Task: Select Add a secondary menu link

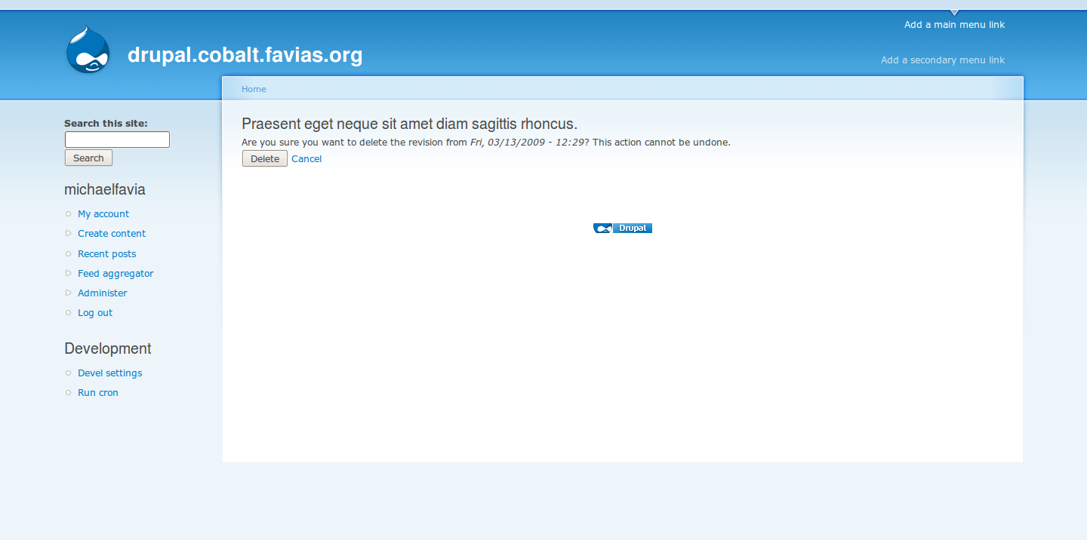Action: pyautogui.click(x=942, y=60)
